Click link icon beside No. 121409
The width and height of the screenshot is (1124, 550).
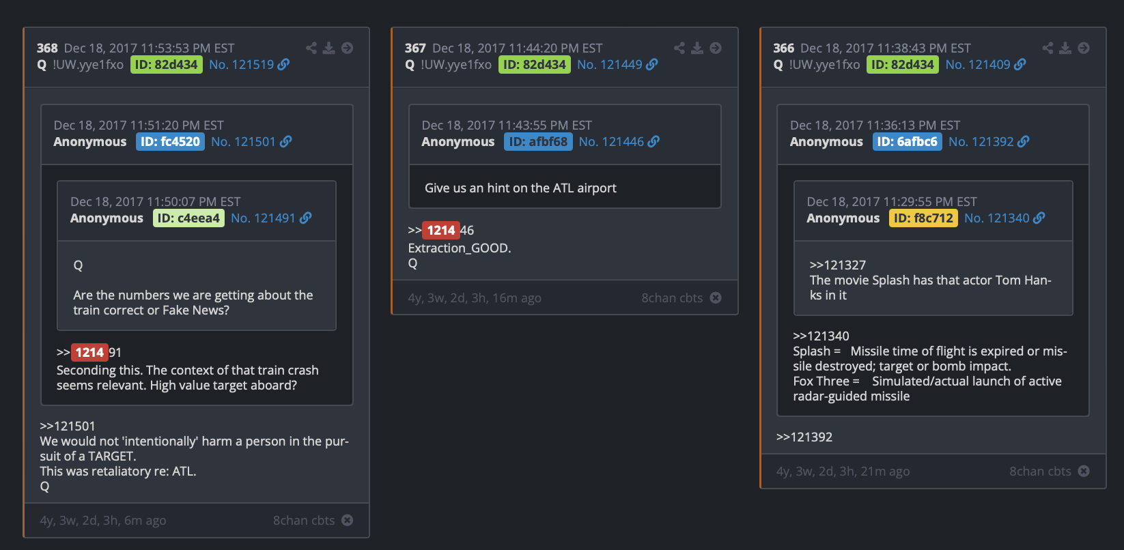pyautogui.click(x=1020, y=64)
